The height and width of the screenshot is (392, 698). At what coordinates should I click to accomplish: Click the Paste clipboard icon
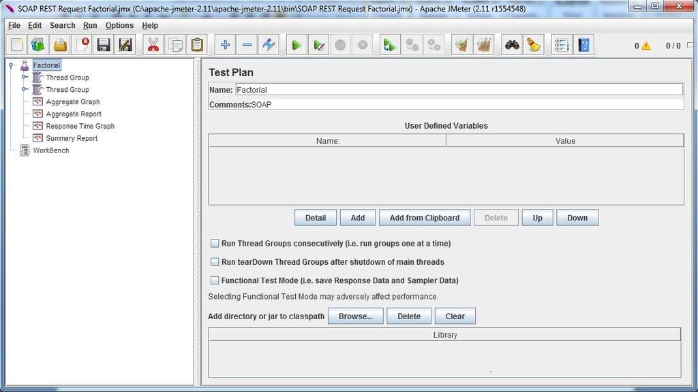pos(197,45)
